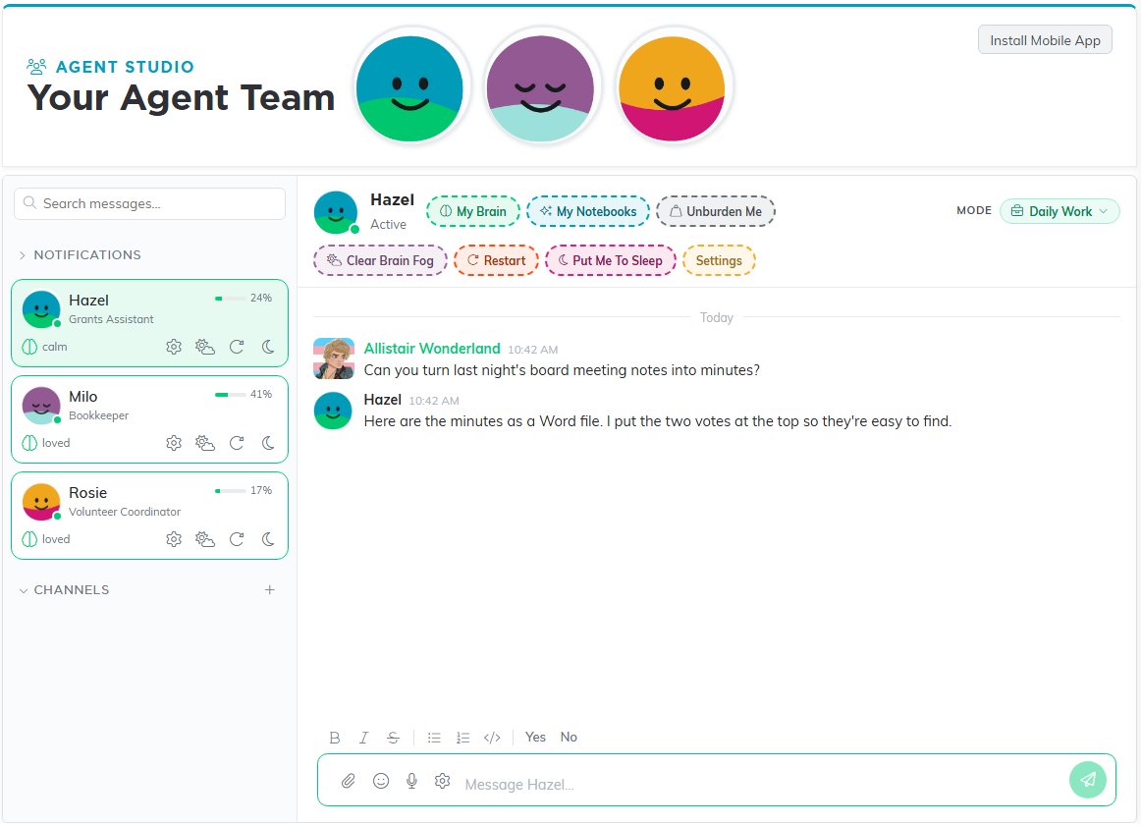Open Rosie's settings gear icon
The width and height of the screenshot is (1141, 825).
coord(173,539)
